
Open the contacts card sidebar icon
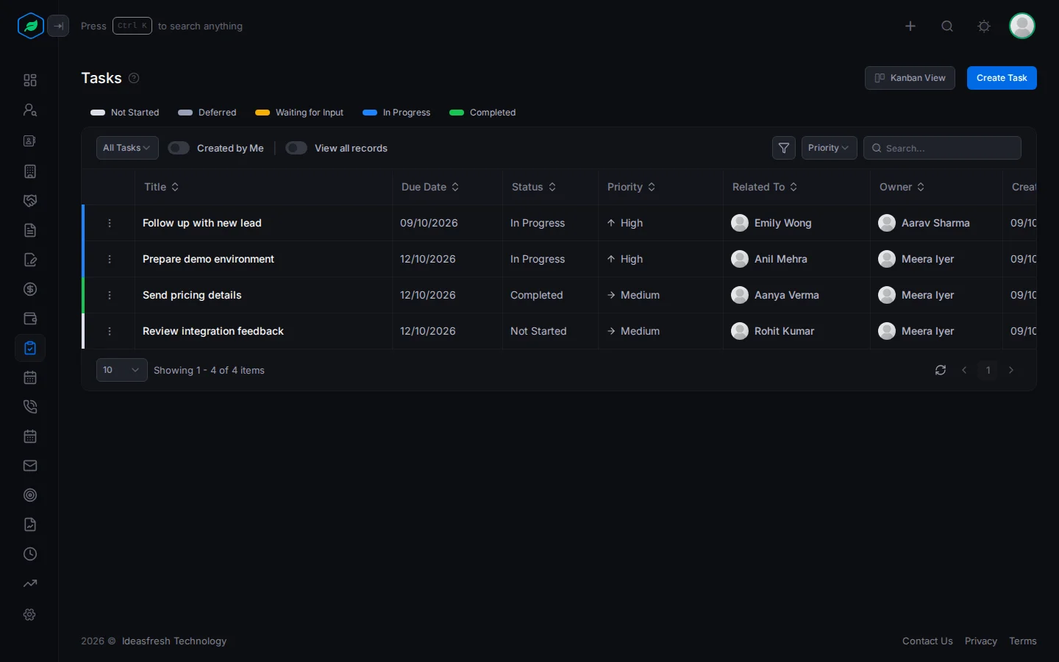point(30,140)
